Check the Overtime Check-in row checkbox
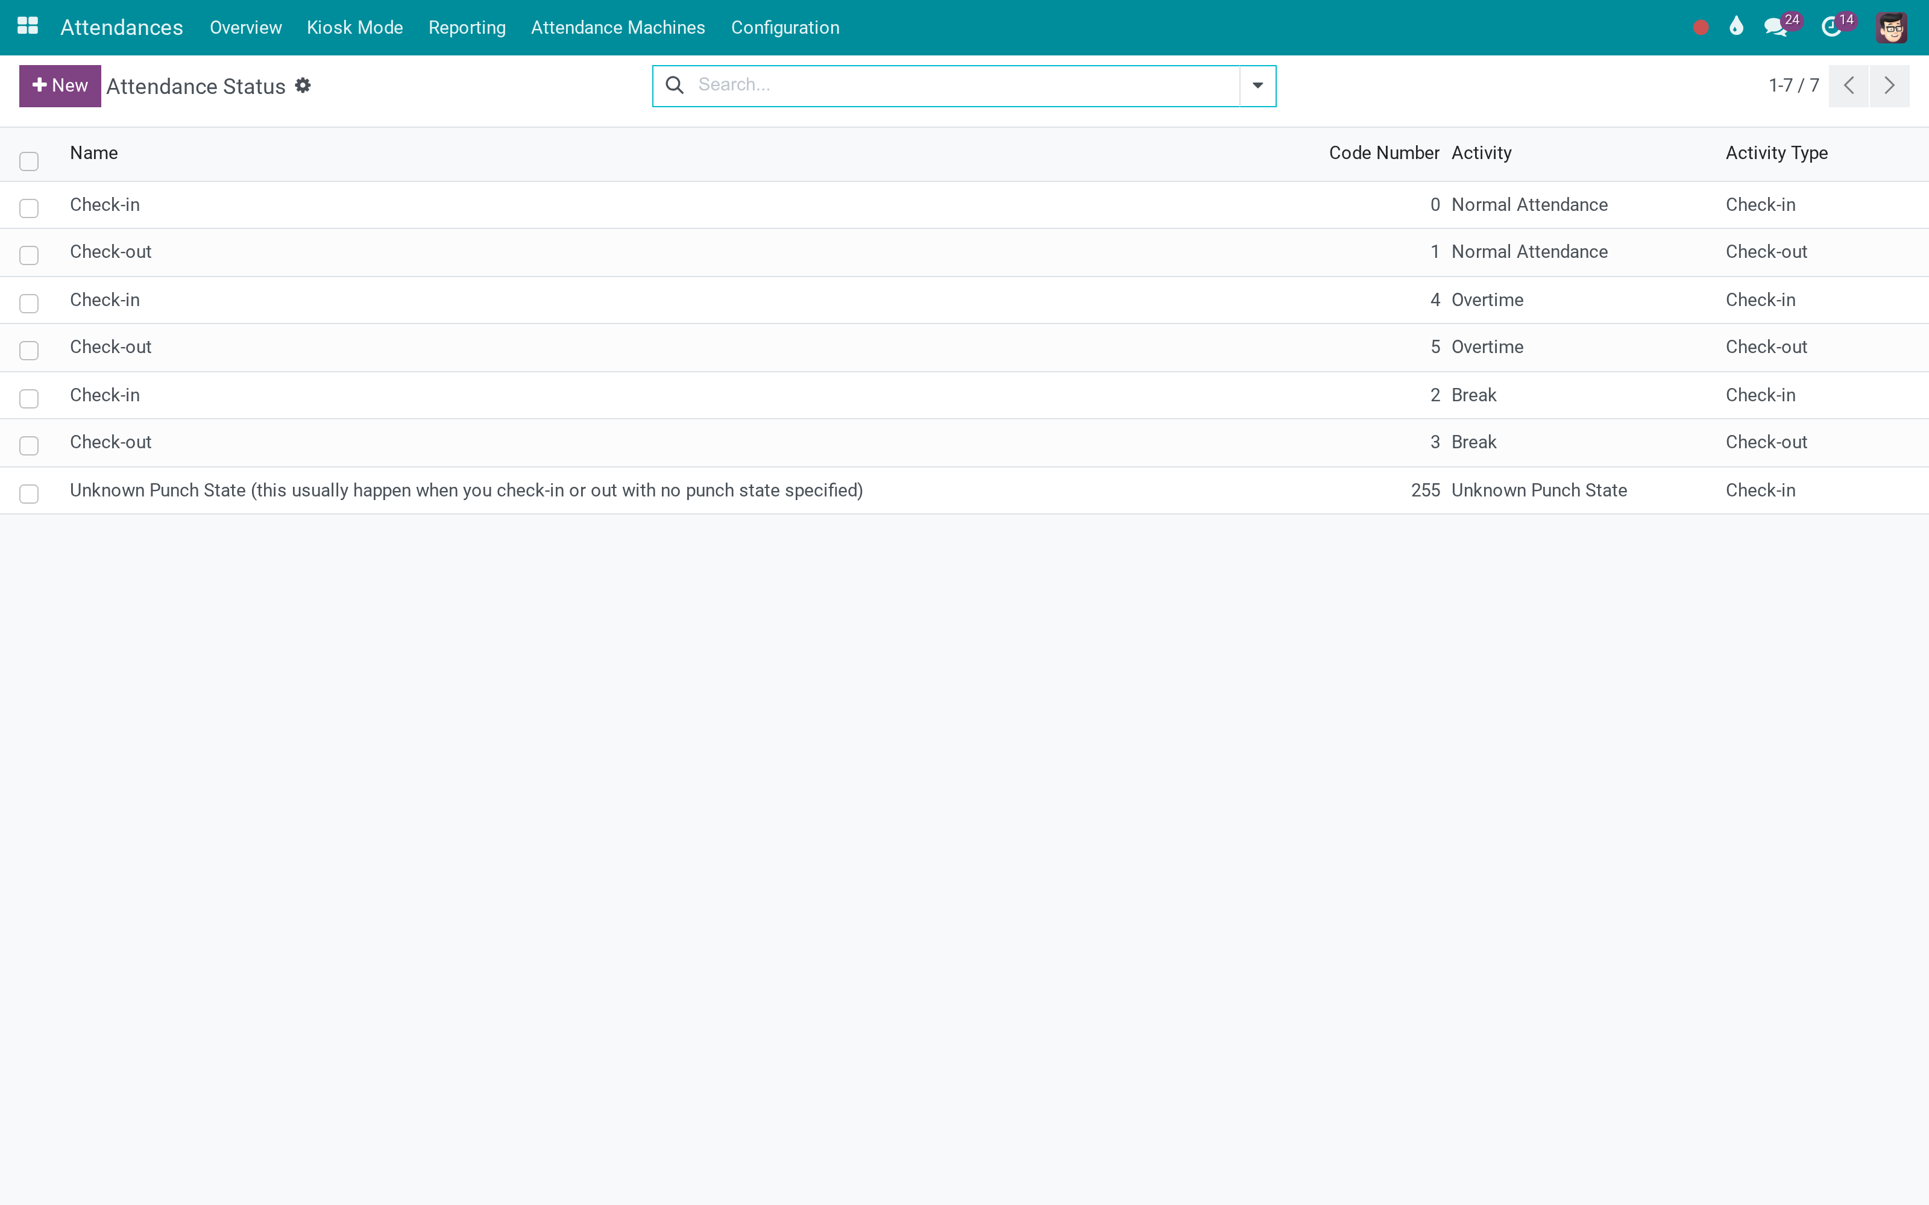Screen dimensions: 1929x1205 (x=29, y=304)
